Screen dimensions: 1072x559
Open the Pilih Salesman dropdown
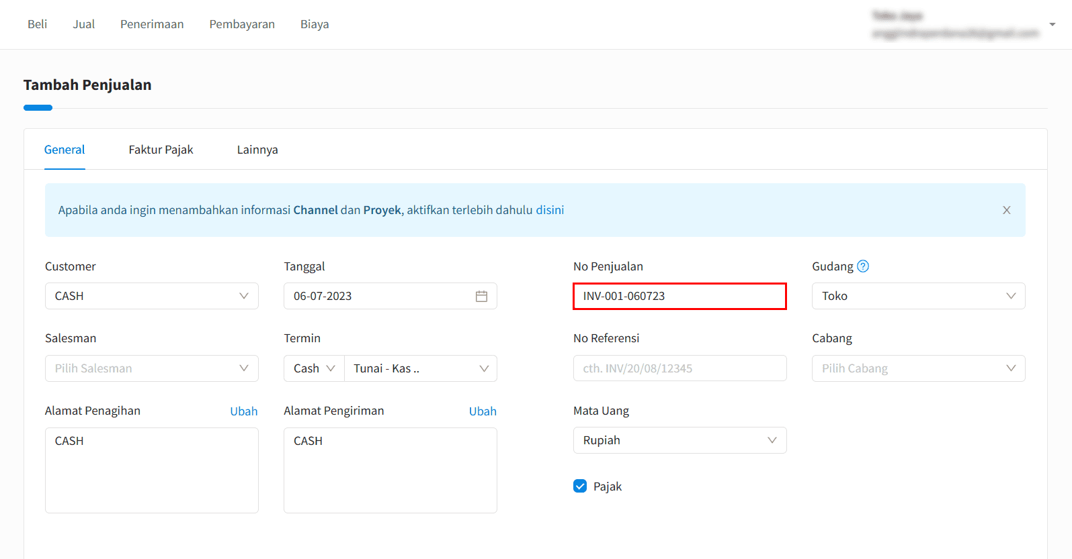[x=152, y=368]
